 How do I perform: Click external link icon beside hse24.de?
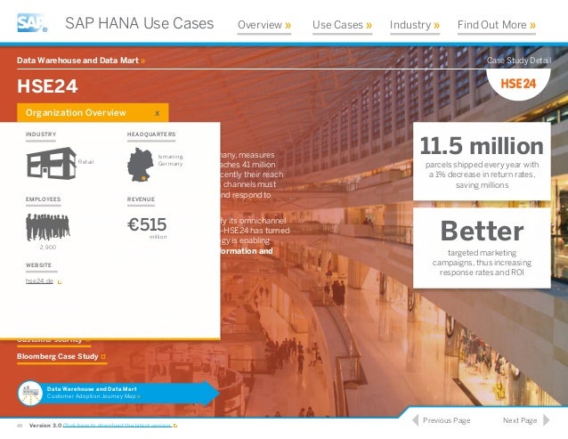[x=60, y=281]
